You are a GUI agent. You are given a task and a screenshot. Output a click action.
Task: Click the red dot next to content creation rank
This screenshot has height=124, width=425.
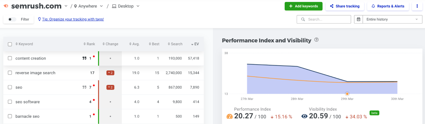coord(94,56)
